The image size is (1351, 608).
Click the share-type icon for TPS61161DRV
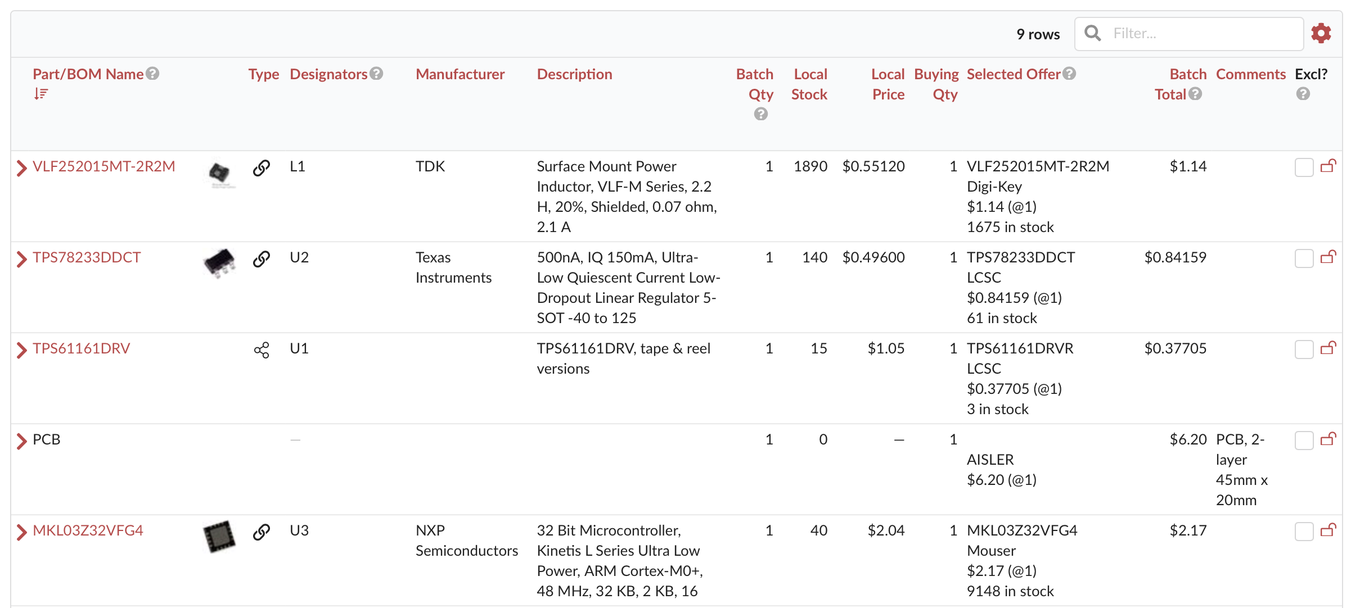262,350
